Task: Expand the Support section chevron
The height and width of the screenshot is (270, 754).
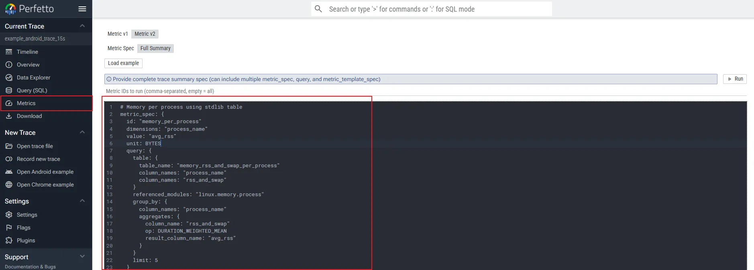Action: click(82, 257)
